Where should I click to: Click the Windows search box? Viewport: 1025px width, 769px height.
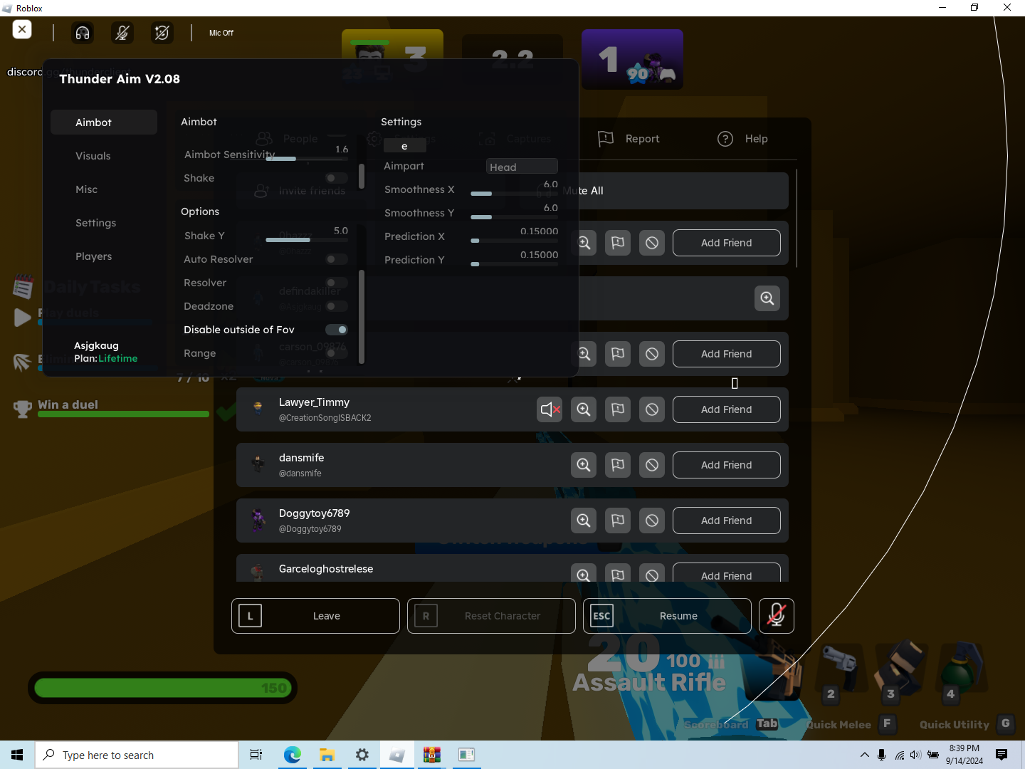pos(137,755)
